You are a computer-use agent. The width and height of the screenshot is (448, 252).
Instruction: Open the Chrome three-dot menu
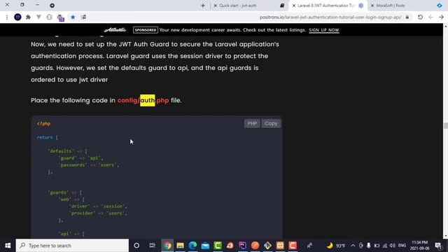click(x=7, y=17)
